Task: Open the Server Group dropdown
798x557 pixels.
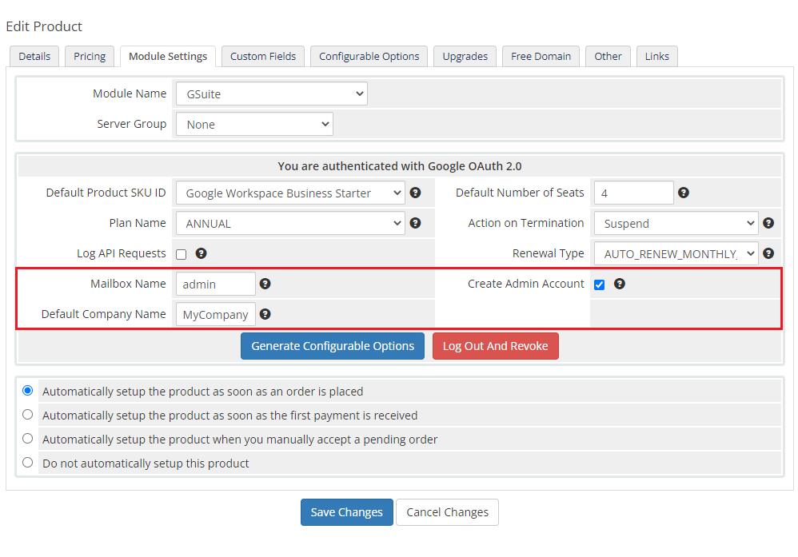Action: click(x=254, y=124)
